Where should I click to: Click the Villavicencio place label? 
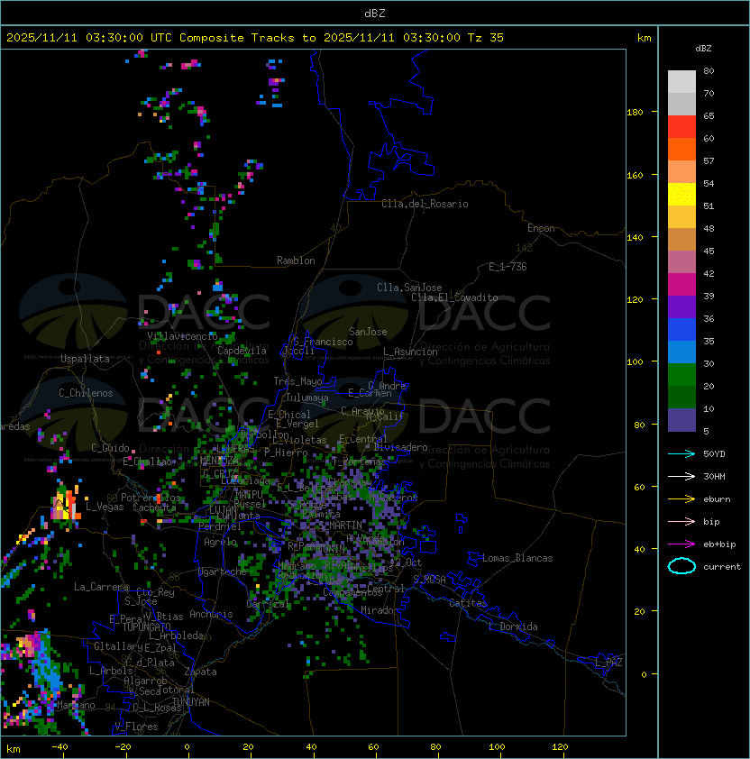point(182,336)
